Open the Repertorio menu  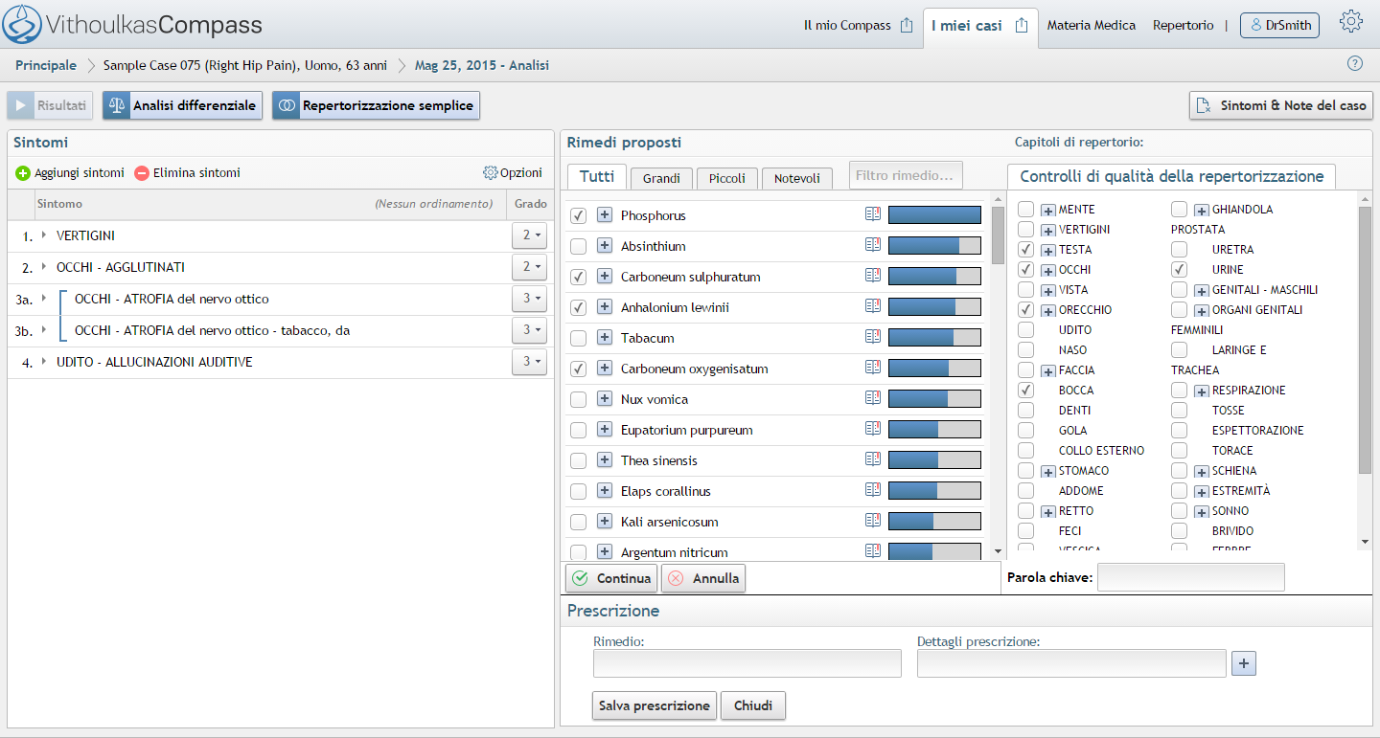pyautogui.click(x=1184, y=26)
